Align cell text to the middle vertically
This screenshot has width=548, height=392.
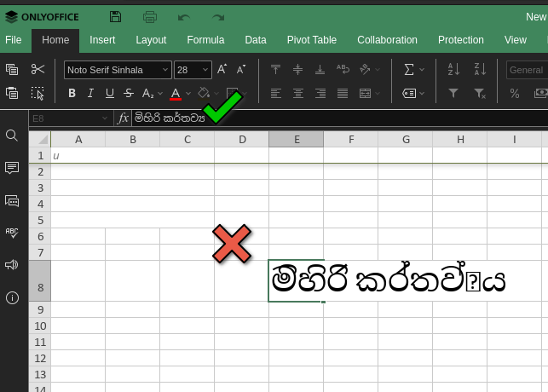click(297, 69)
